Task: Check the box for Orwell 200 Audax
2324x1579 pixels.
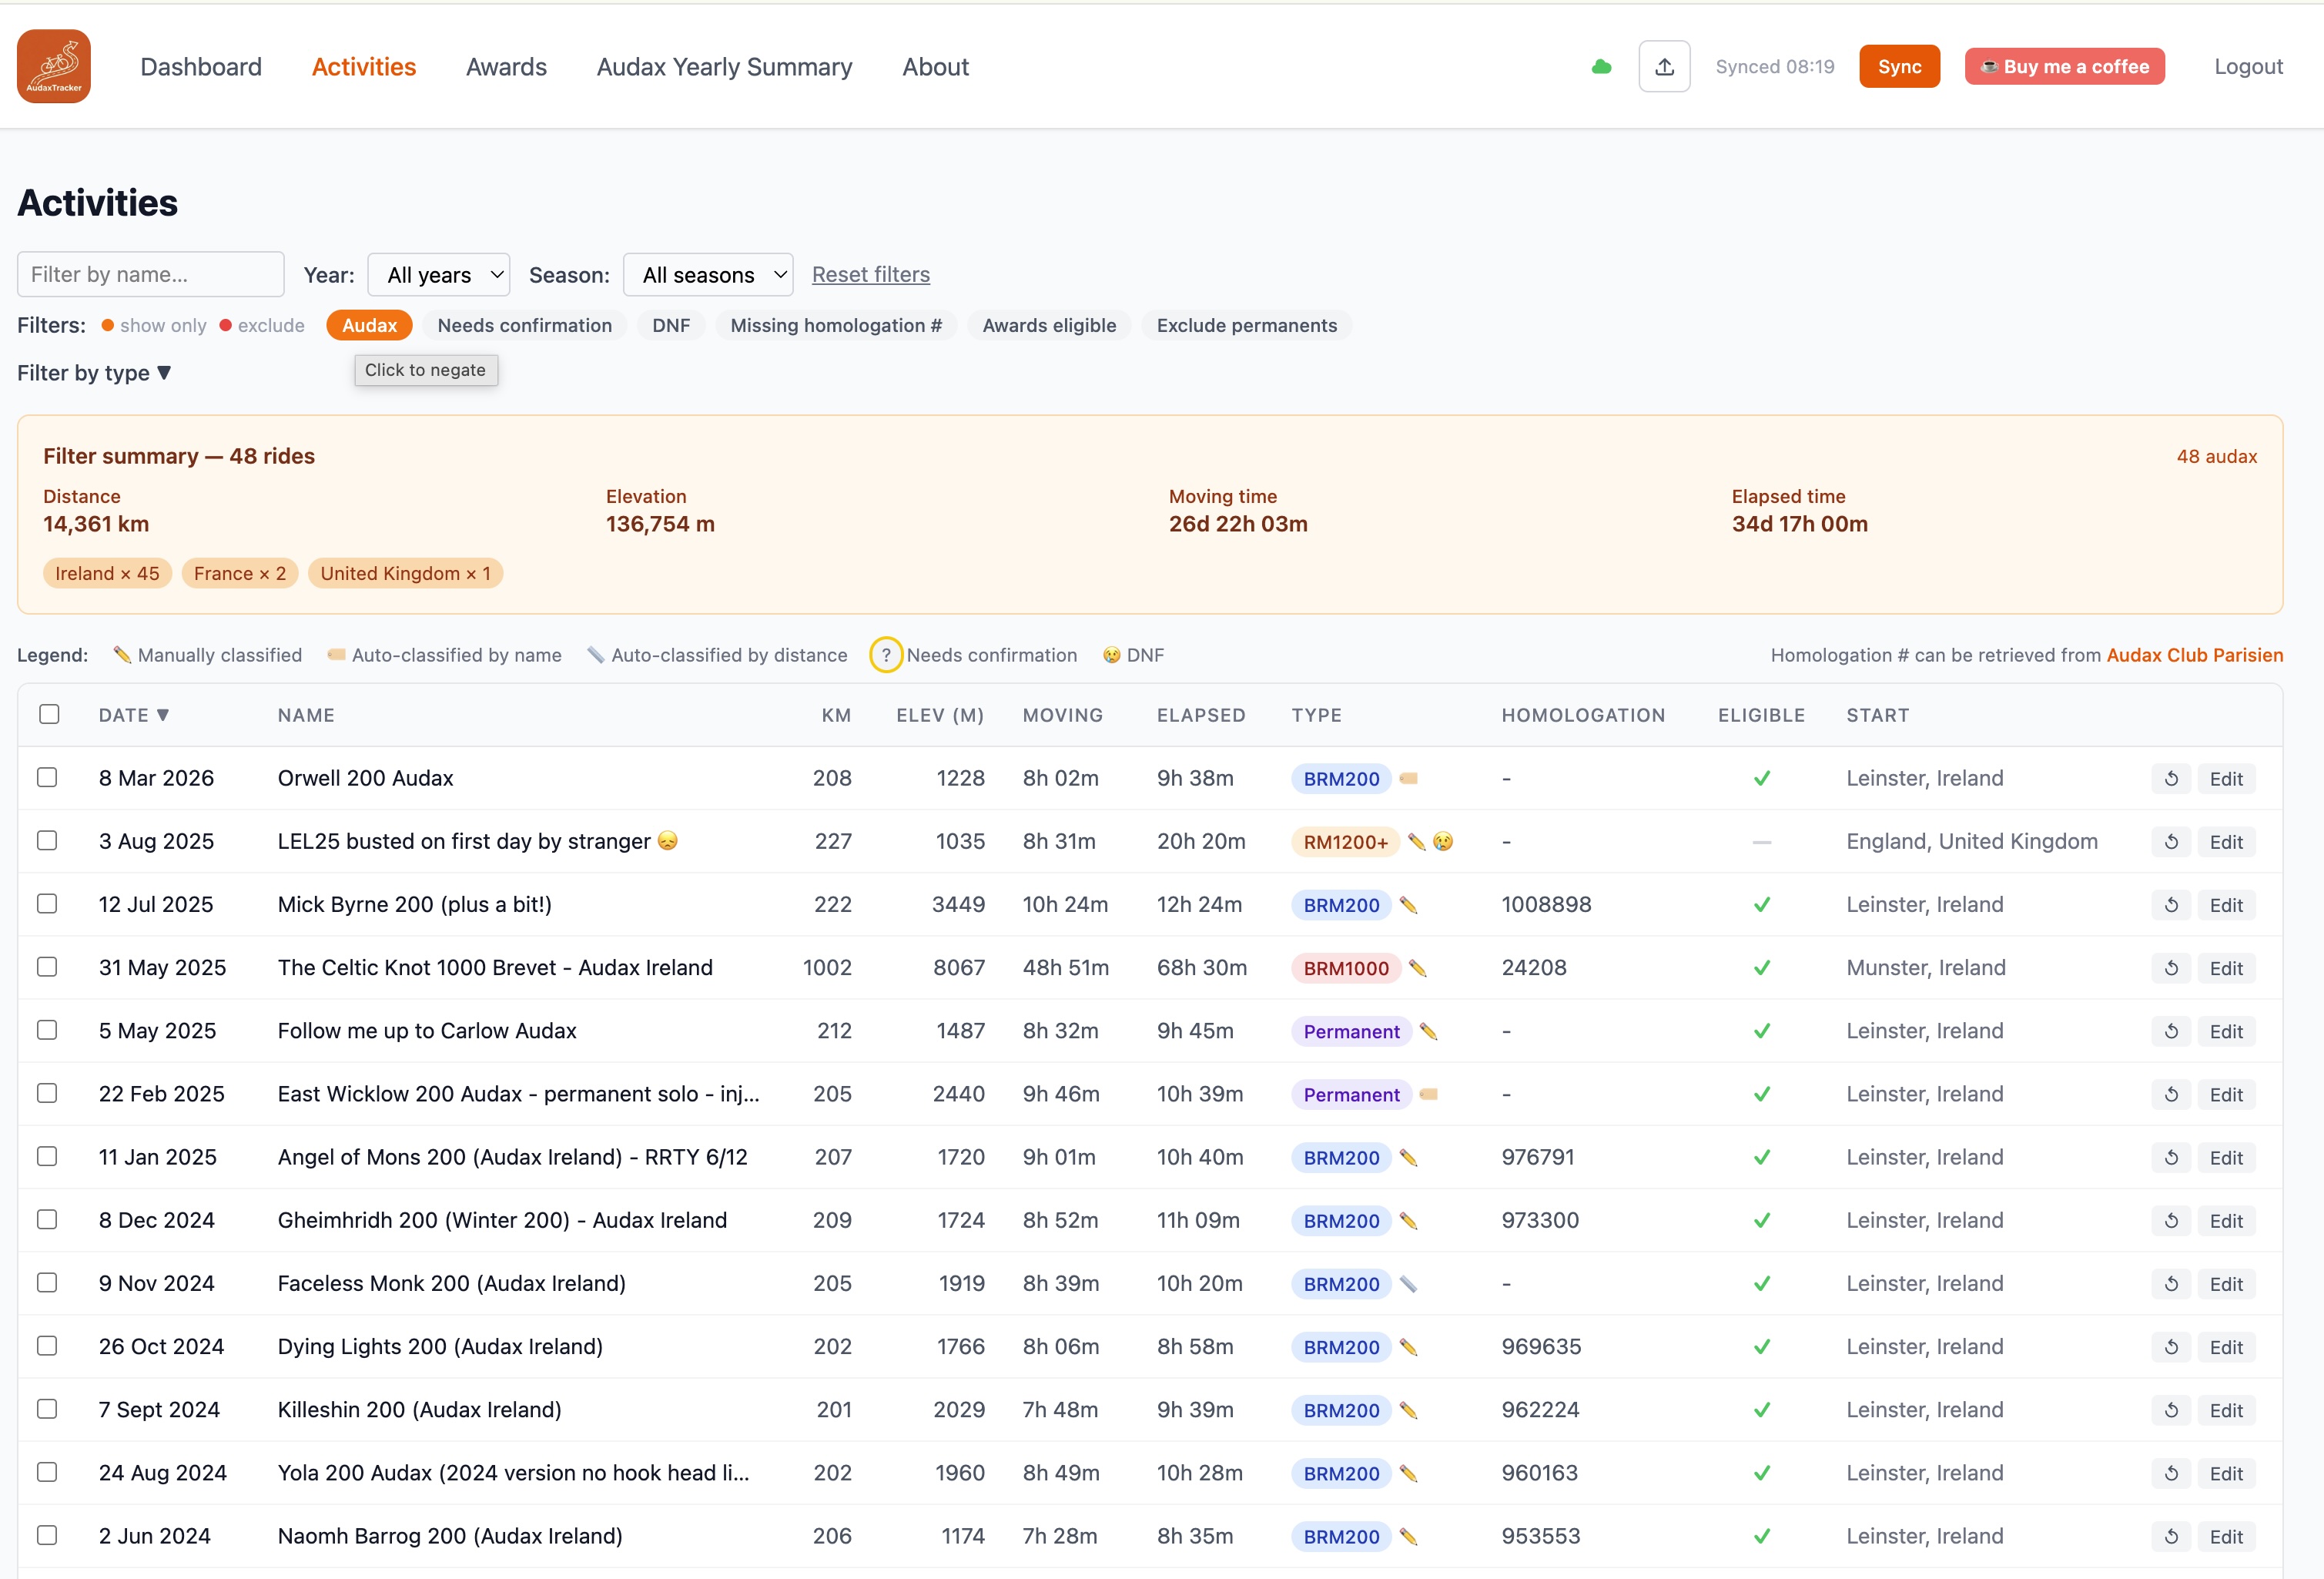Action: (47, 777)
